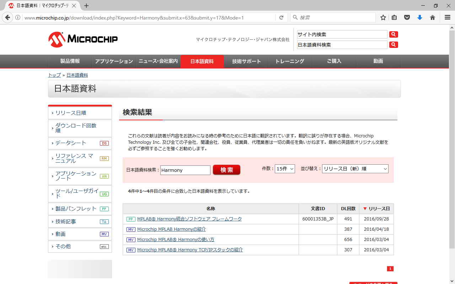Click the 名称 column header
The height and width of the screenshot is (284, 455).
click(211, 209)
